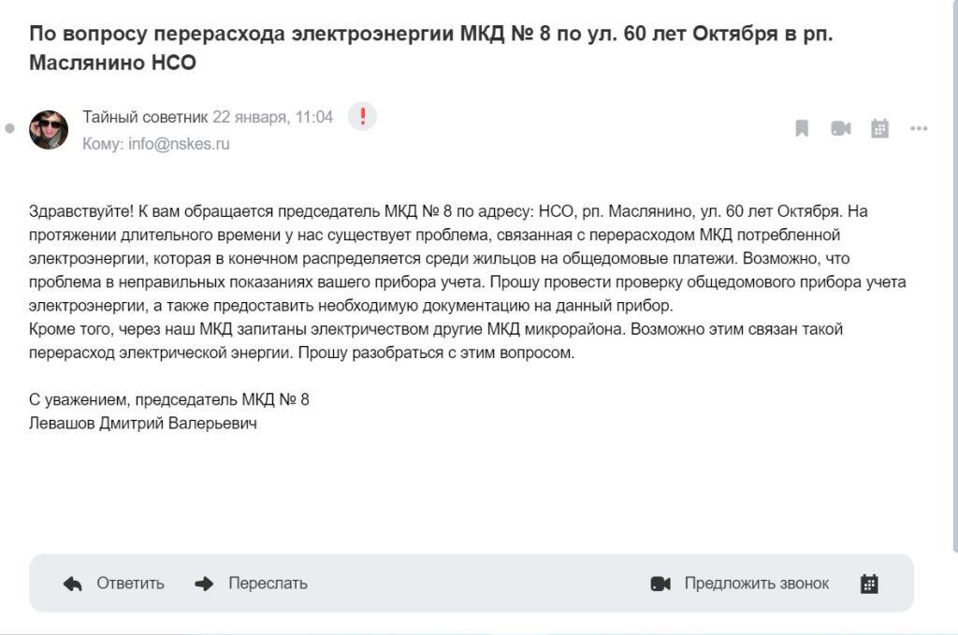Click the red exclamation importance flag

pos(362,117)
